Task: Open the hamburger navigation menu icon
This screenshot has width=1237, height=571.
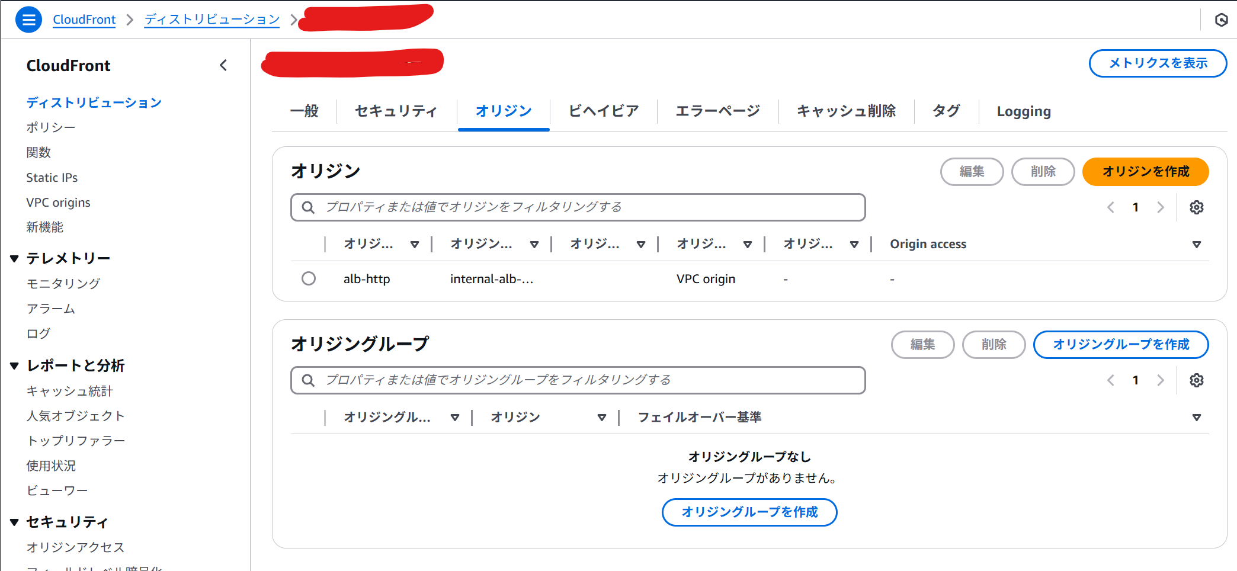Action: 28,20
